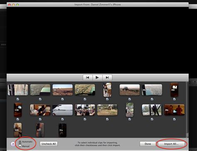197x151 pixels.
Task: Select the crowd scene clip thumbnail
Action: point(85,110)
